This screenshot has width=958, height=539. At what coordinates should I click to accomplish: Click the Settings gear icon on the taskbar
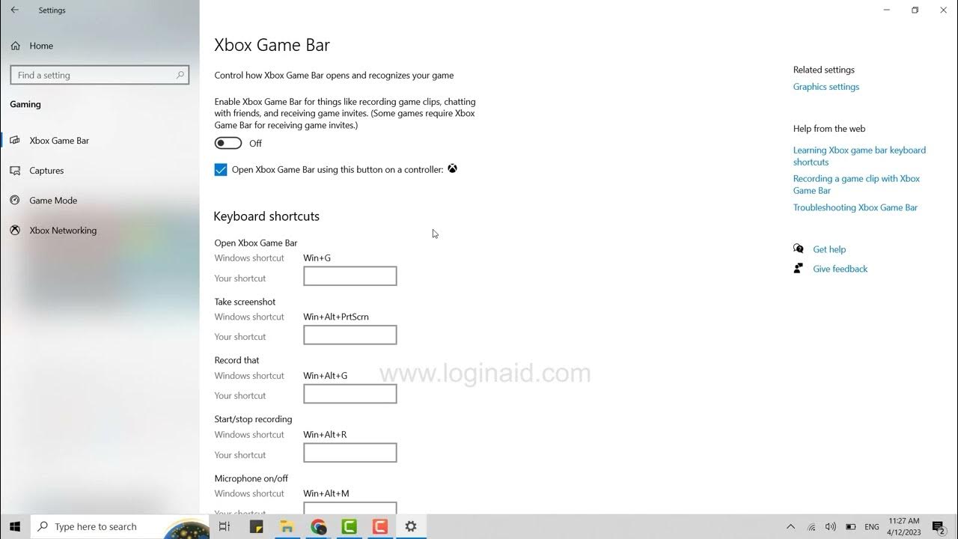tap(410, 527)
